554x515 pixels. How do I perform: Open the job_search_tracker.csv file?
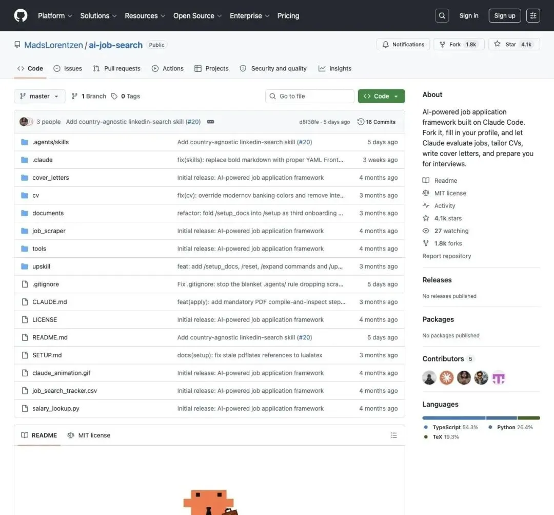coord(65,391)
